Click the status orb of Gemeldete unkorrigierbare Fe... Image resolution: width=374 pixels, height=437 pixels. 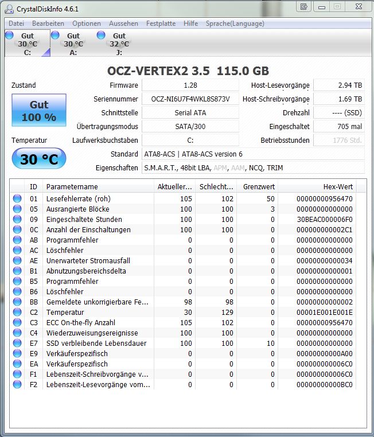pos(17,302)
